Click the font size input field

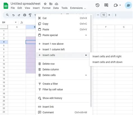tap(104, 15)
